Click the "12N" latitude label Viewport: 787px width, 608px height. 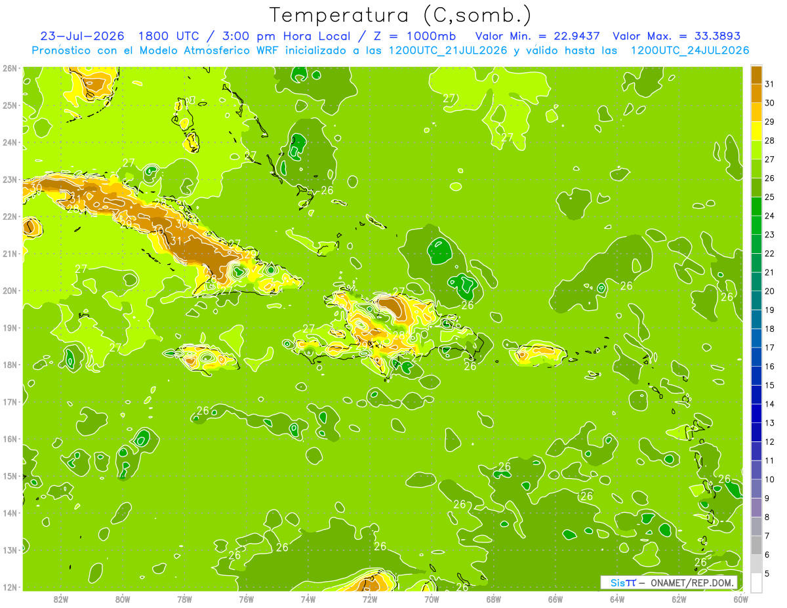[x=10, y=587]
